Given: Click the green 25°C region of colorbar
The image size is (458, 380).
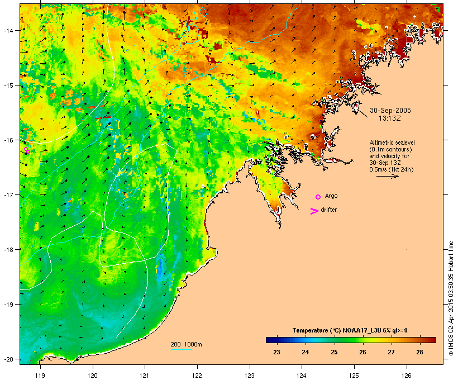Looking at the screenshot, I should [334, 340].
